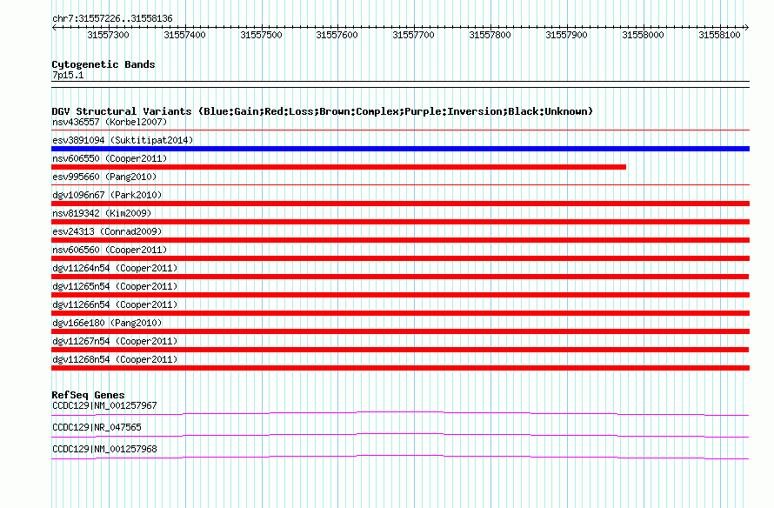This screenshot has height=508, width=774.
Task: Click the DGV Structural Variants track title
Action: (323, 111)
